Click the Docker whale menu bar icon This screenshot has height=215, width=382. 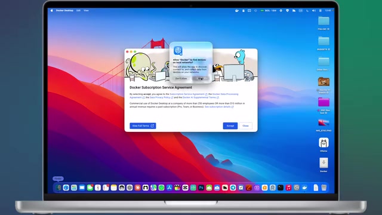click(x=237, y=11)
